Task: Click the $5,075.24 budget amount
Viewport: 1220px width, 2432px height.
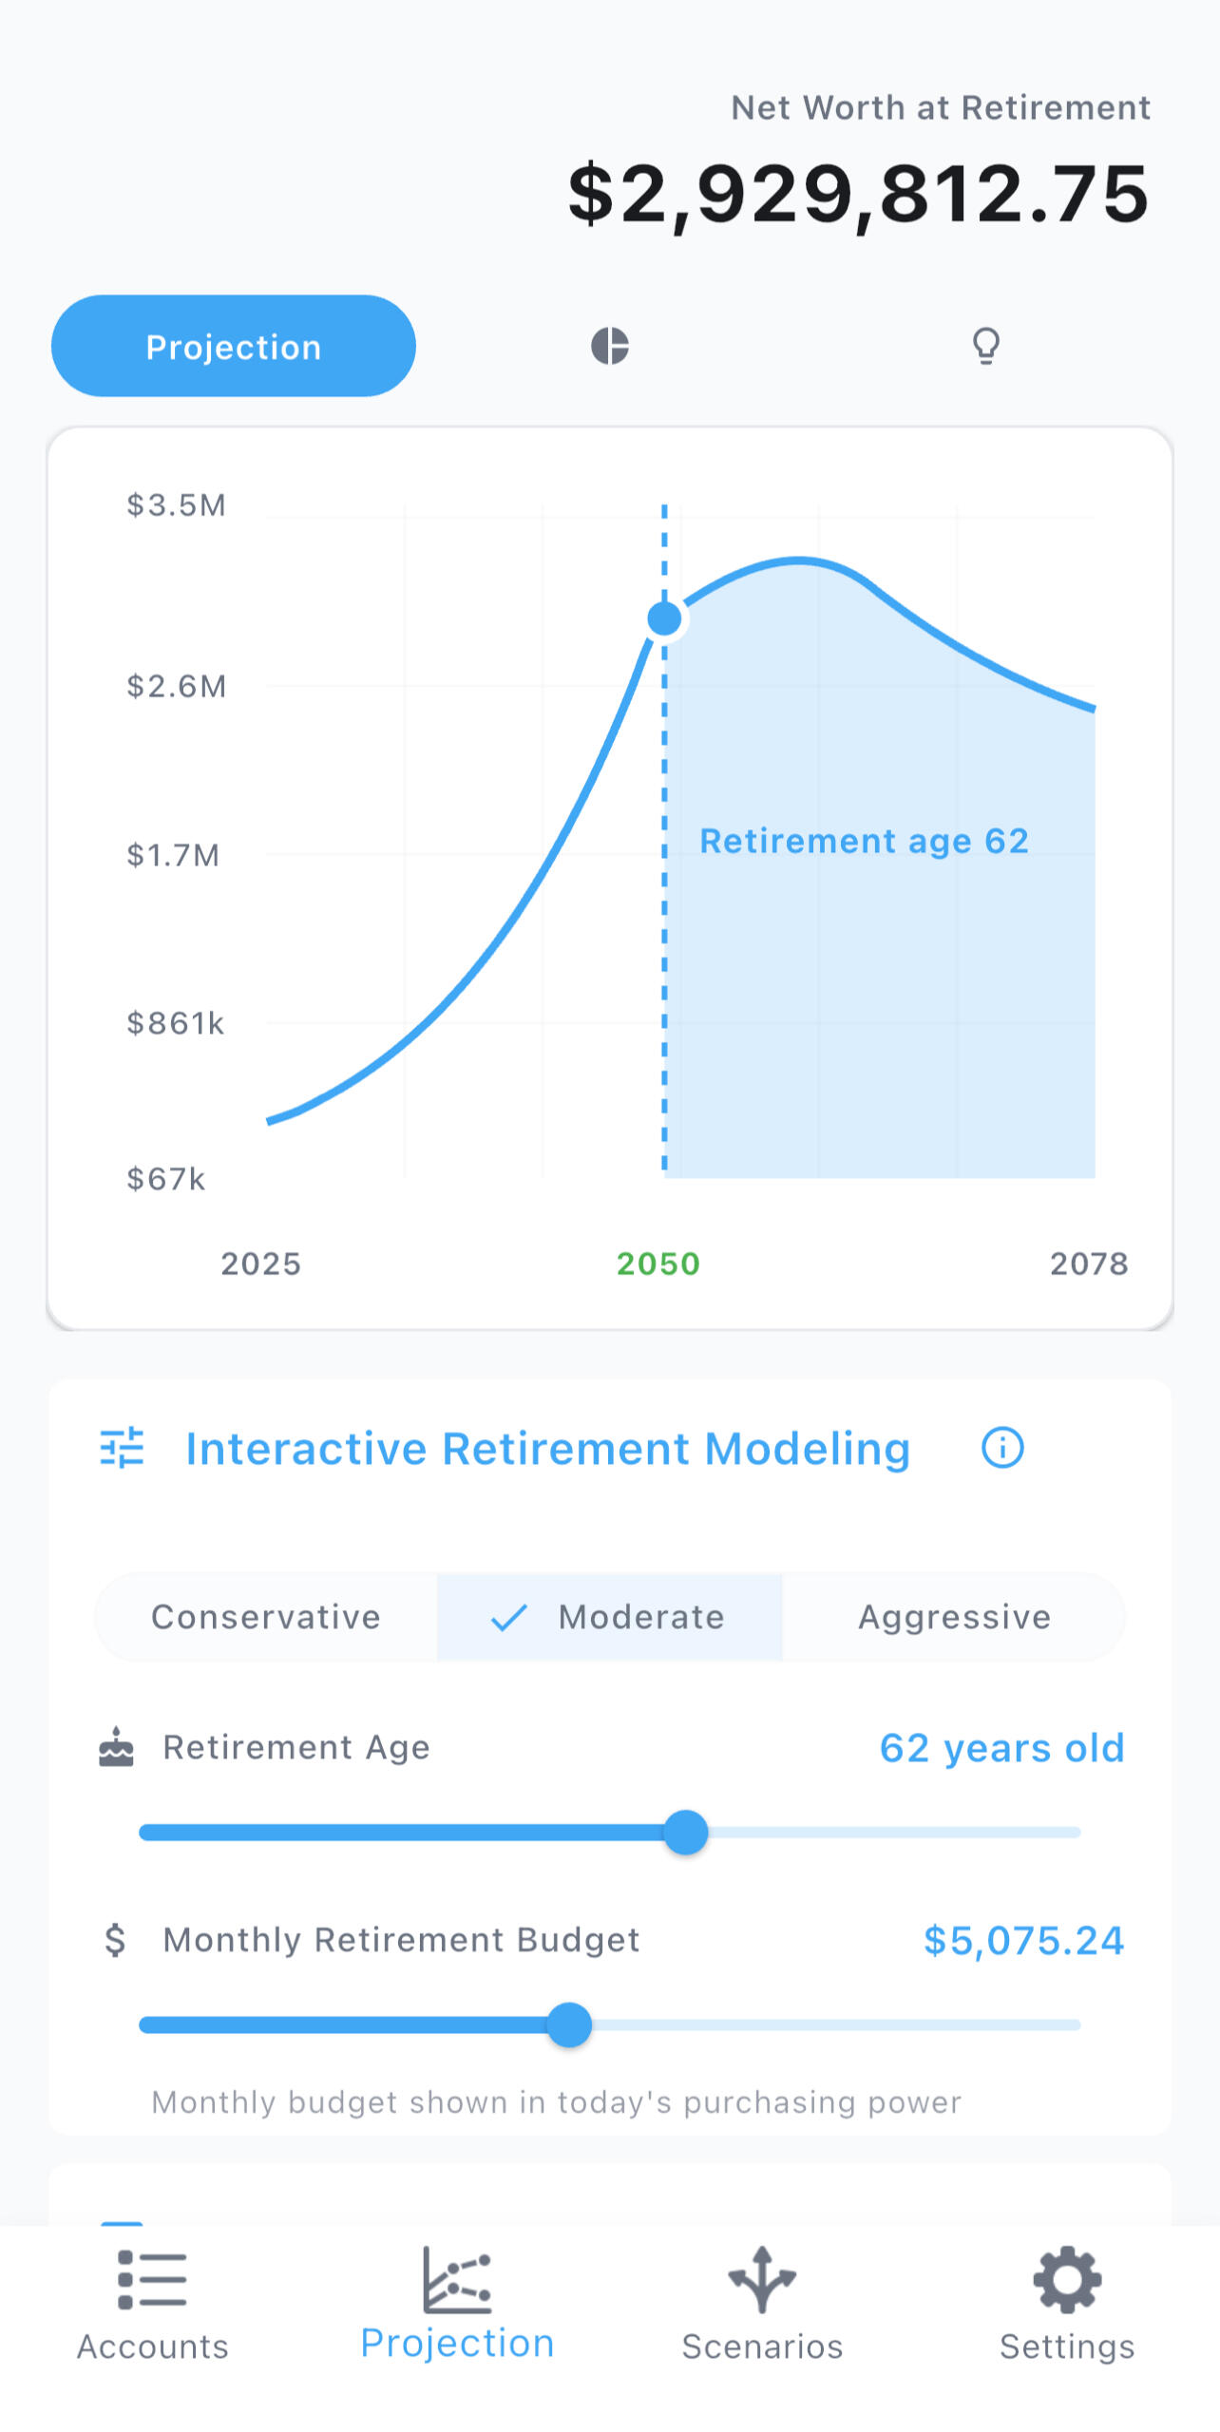Action: click(x=1023, y=1940)
